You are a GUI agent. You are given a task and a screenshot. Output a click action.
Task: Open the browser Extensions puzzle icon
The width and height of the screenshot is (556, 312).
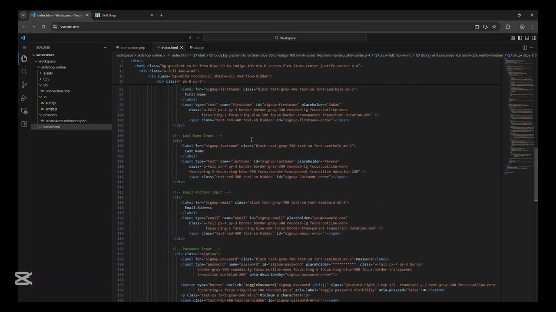508,27
